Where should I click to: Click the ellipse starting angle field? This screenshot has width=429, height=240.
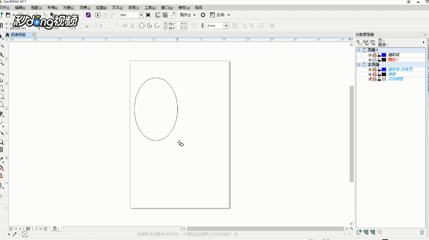pos(174,24)
